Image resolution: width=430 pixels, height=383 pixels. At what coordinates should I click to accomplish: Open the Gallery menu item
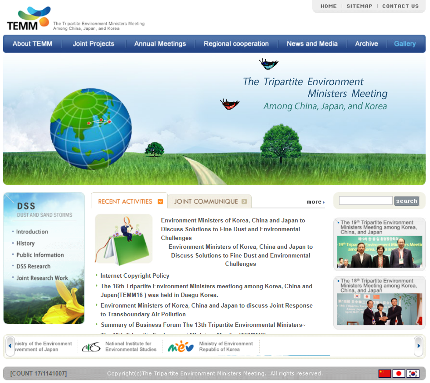tap(405, 44)
